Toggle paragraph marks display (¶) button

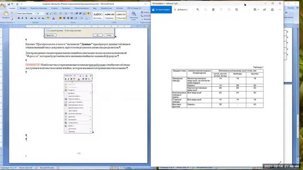(89, 14)
